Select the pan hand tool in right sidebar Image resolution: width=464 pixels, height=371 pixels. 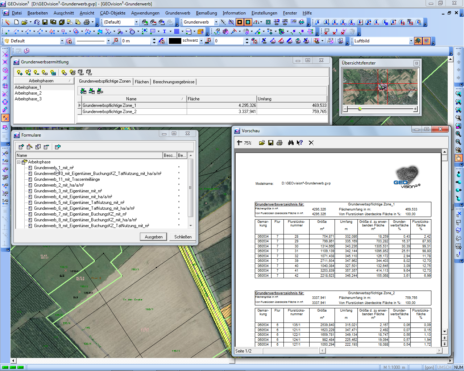click(x=459, y=158)
